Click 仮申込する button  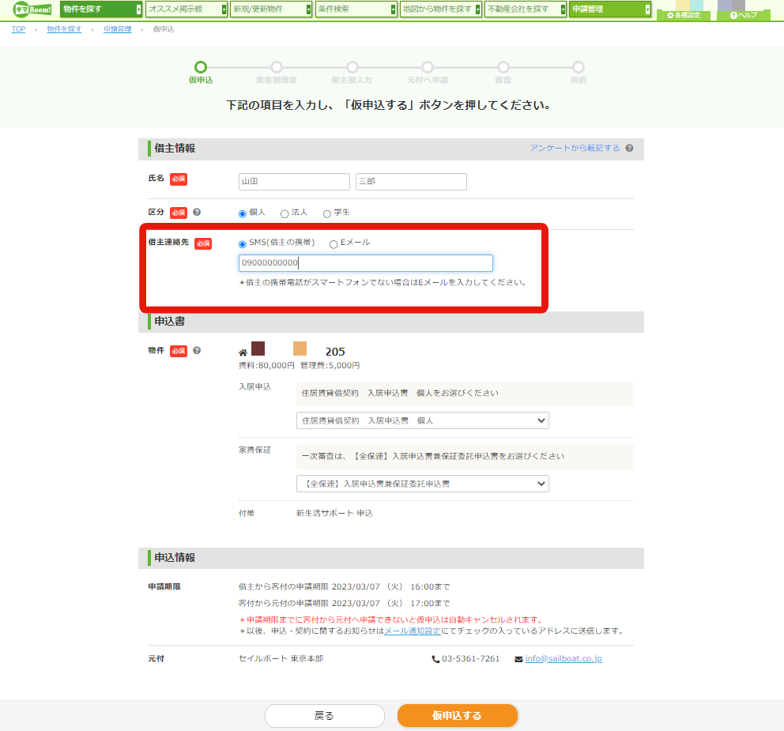pyautogui.click(x=457, y=715)
